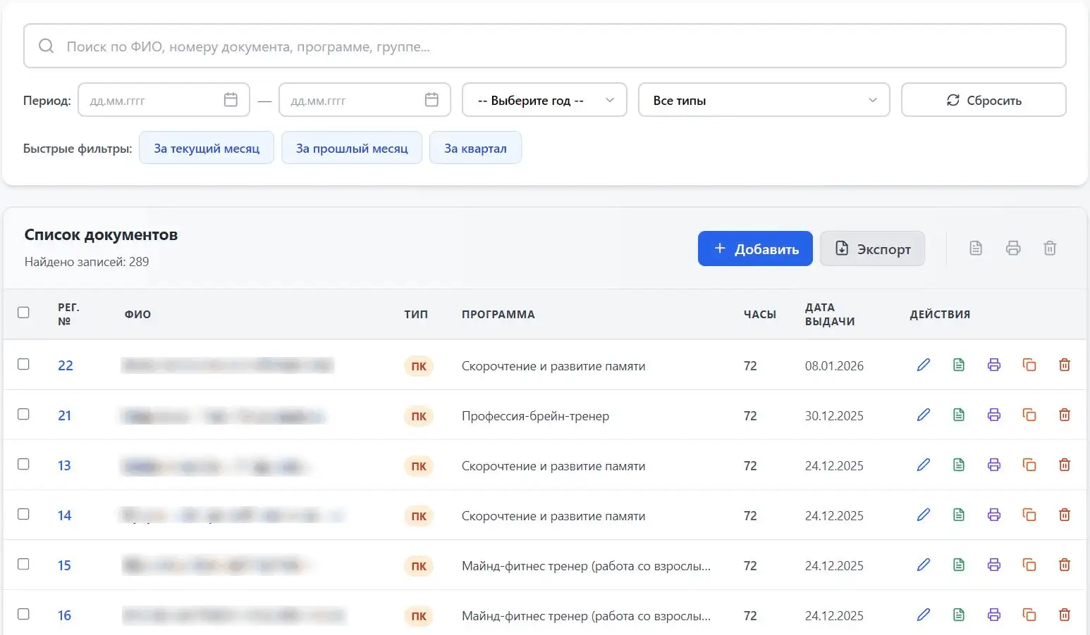The image size is (1090, 635).
Task: Print document number 21
Action: [994, 415]
